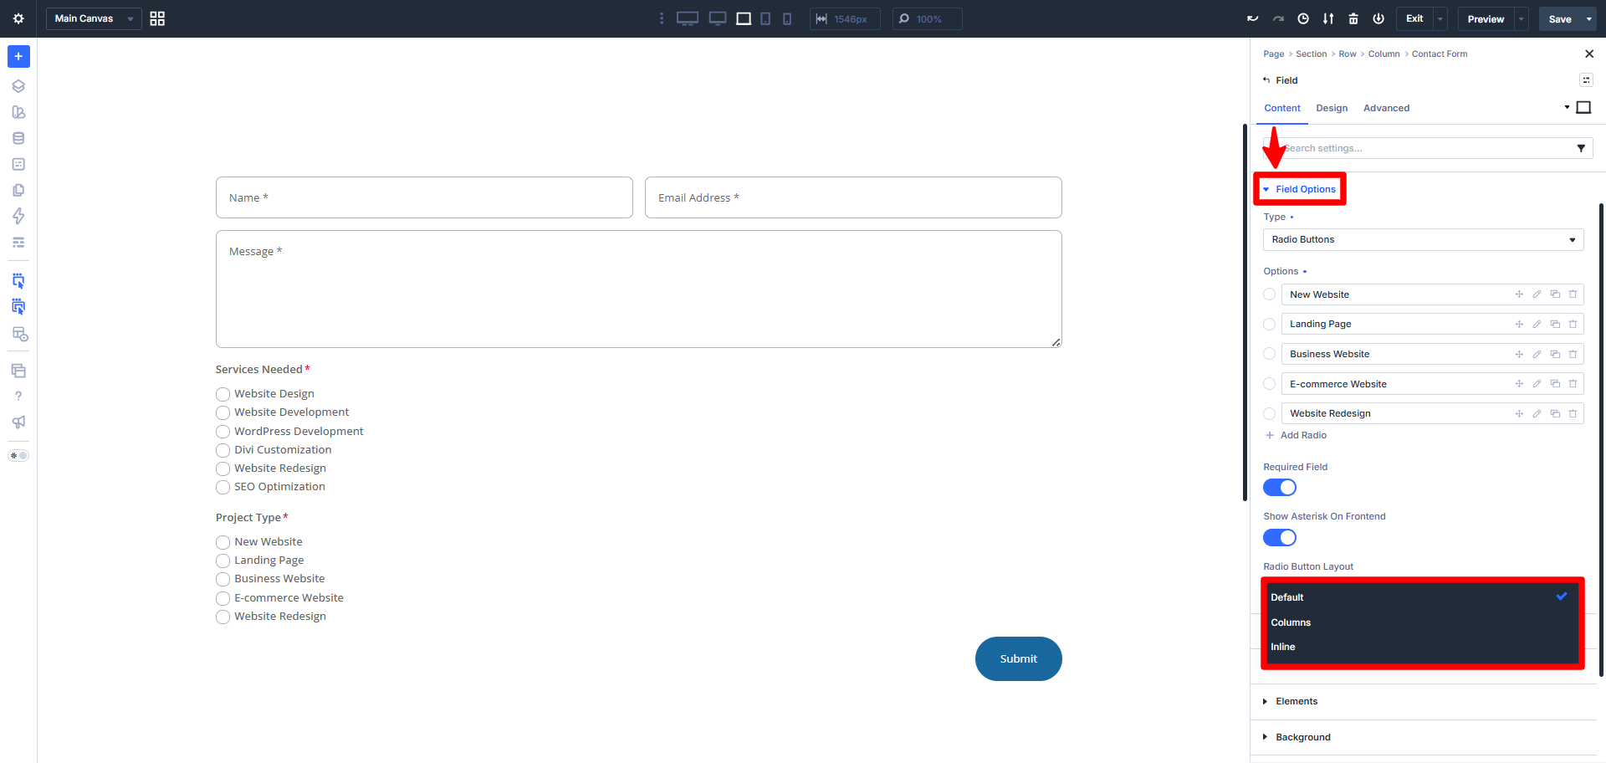Image resolution: width=1606 pixels, height=763 pixels.
Task: Click the Exit button
Action: tap(1414, 18)
